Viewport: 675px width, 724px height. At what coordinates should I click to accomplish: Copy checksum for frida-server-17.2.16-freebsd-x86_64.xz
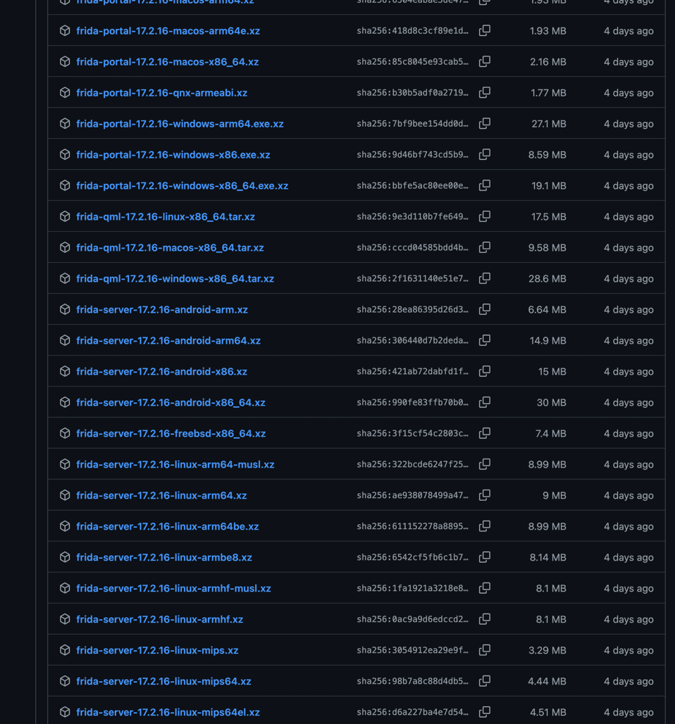pyautogui.click(x=485, y=434)
